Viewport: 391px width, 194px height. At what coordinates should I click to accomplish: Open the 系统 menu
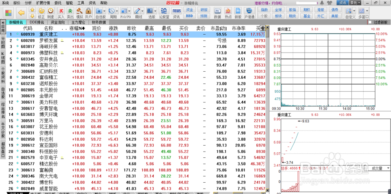coord(5,3)
